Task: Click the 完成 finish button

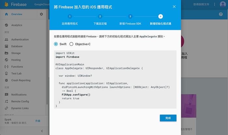Action: pyautogui.click(x=168, y=118)
